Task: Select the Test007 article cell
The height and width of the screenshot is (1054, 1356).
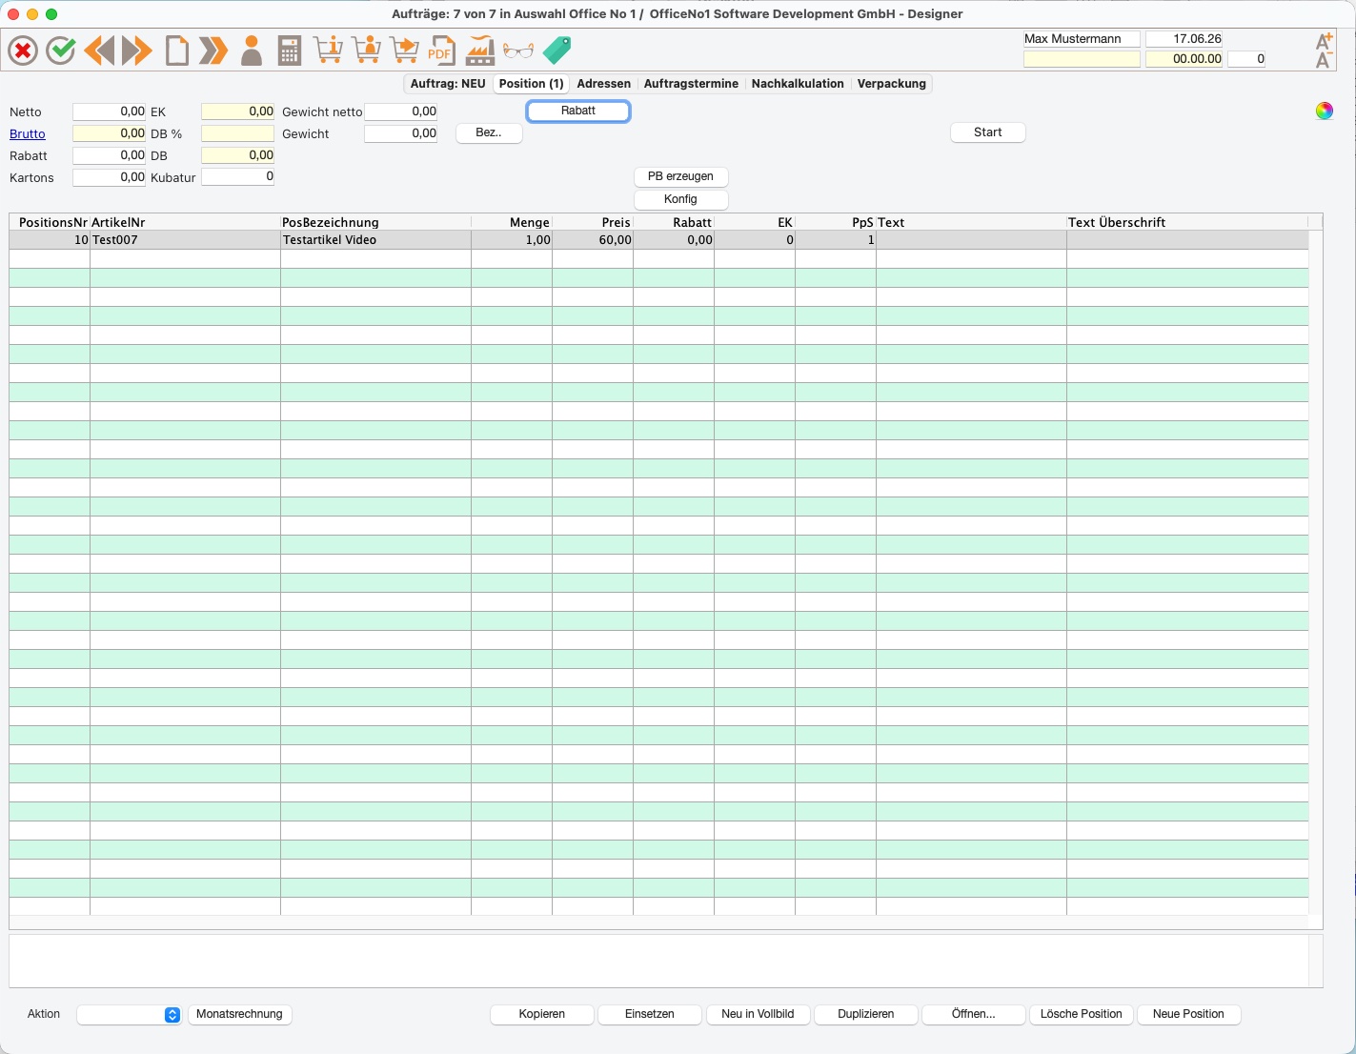Action: [x=185, y=240]
